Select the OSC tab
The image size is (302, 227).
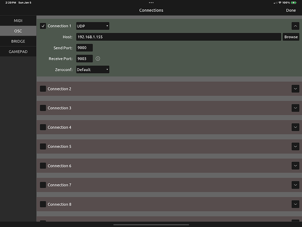coord(18,31)
